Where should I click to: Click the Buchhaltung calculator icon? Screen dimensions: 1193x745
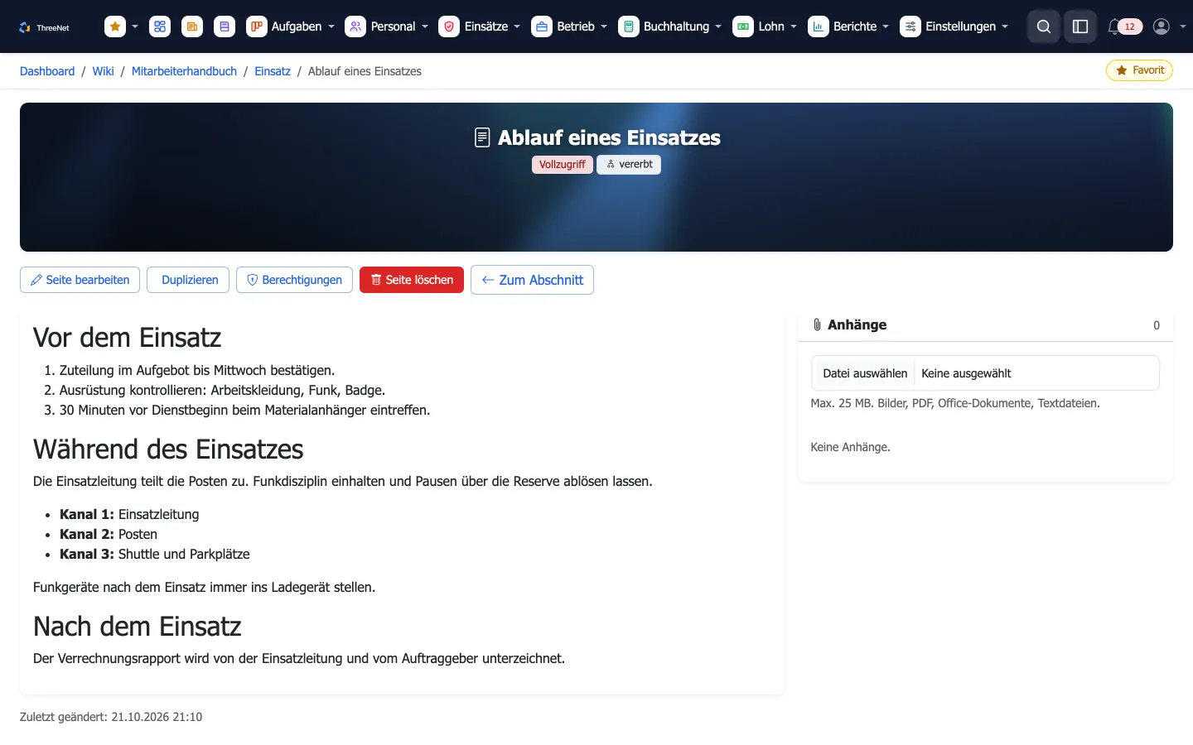pyautogui.click(x=629, y=26)
